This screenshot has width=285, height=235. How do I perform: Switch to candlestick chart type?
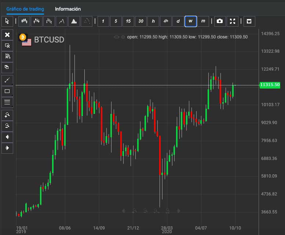pos(24,21)
